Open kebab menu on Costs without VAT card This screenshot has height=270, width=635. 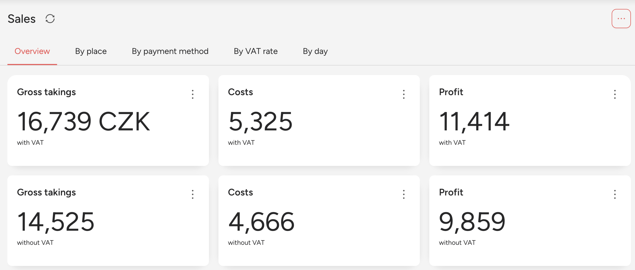[404, 194]
